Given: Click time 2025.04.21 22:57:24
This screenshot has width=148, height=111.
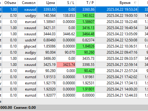Looking at the screenshot, I should coord(122,71).
